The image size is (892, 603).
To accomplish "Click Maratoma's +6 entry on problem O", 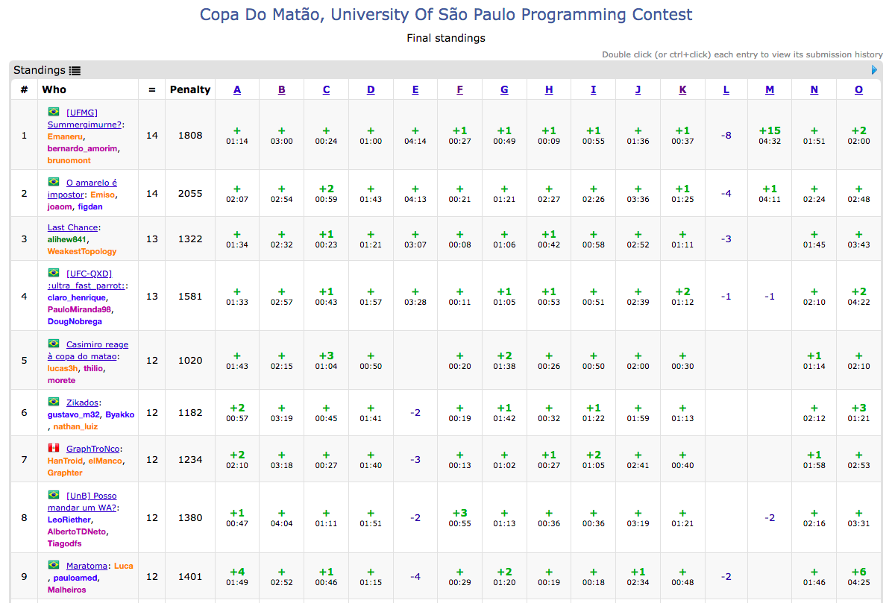I will click(x=858, y=576).
